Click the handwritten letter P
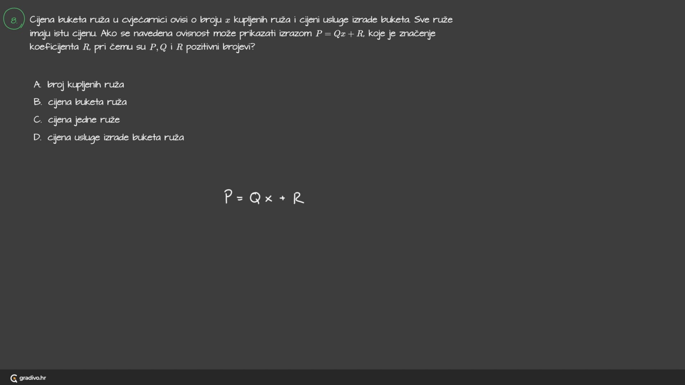685x385 pixels. (228, 196)
